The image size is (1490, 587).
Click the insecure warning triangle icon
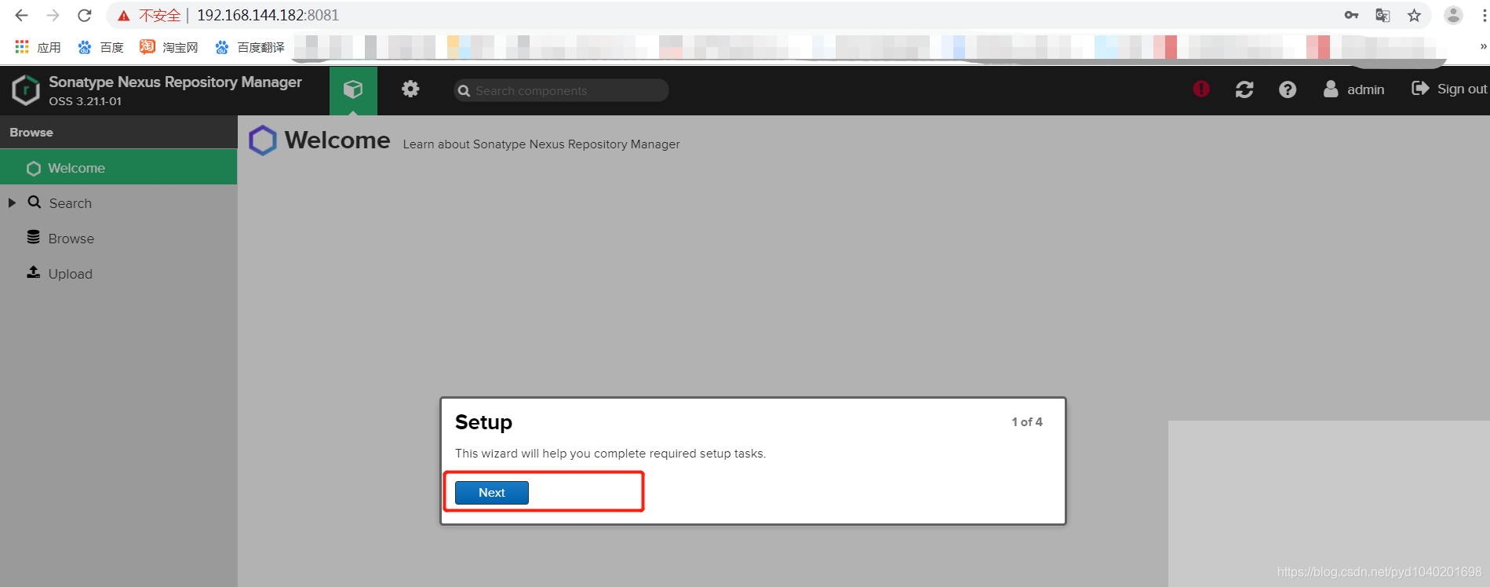(x=124, y=16)
